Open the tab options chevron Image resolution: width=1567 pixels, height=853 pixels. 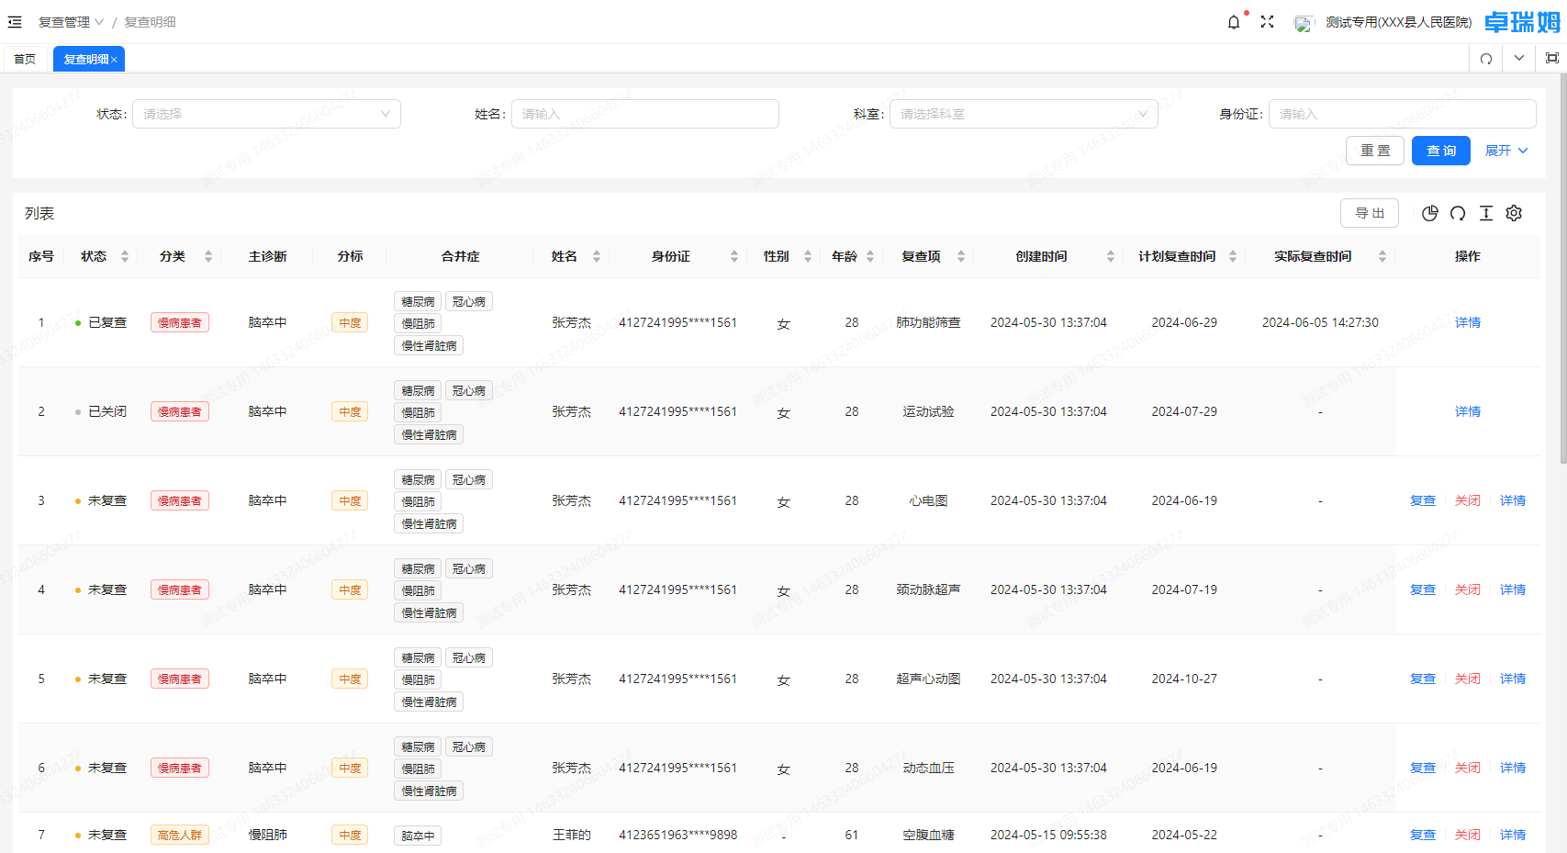pos(1519,58)
